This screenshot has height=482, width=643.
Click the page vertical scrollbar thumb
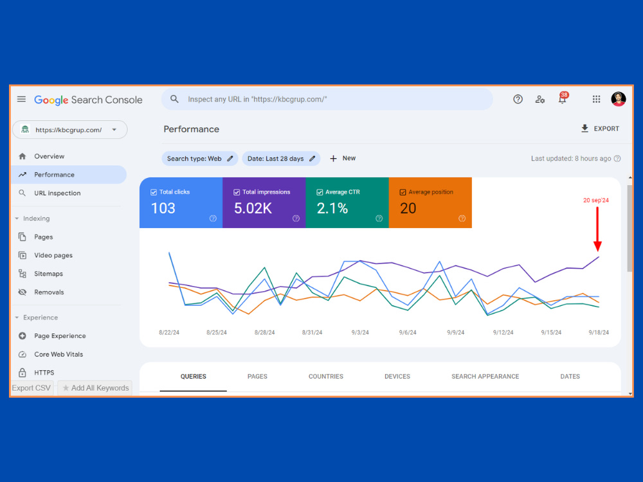pyautogui.click(x=630, y=228)
